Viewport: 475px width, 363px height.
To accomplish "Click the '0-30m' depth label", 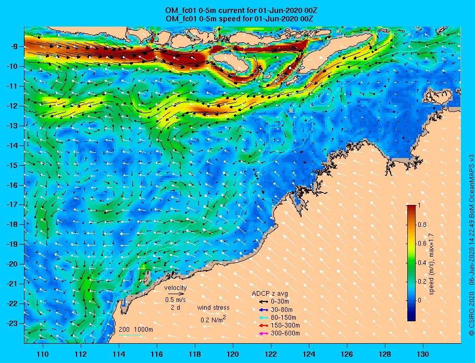I will (x=280, y=302).
